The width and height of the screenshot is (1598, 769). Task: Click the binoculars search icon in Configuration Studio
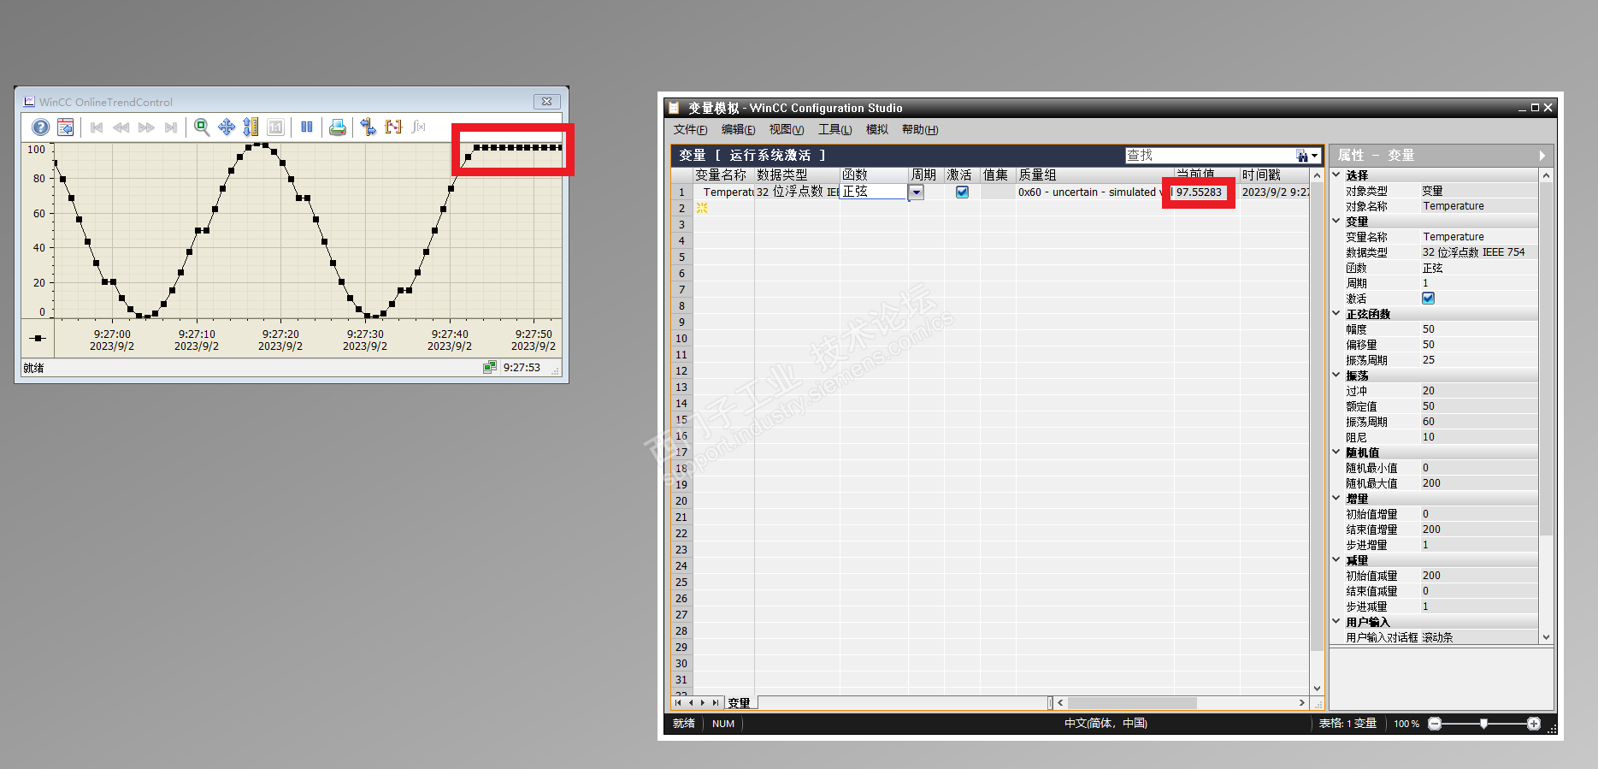point(1301,156)
